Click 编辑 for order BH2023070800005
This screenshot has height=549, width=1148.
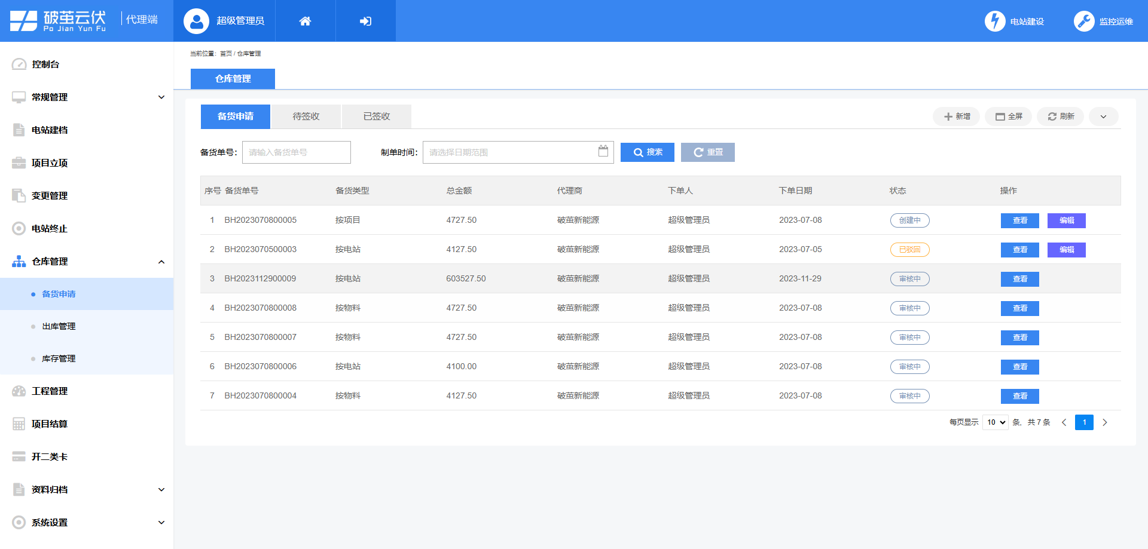click(x=1066, y=220)
